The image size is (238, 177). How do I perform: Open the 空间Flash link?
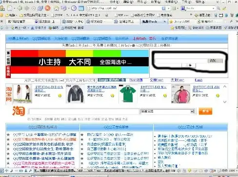pos(157,80)
